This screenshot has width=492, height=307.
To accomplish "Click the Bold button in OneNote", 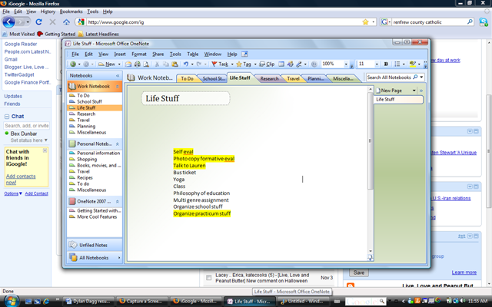I will (386, 64).
